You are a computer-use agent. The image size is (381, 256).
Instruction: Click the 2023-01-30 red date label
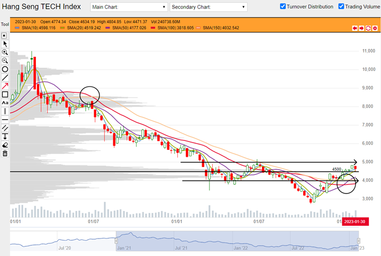click(355, 222)
